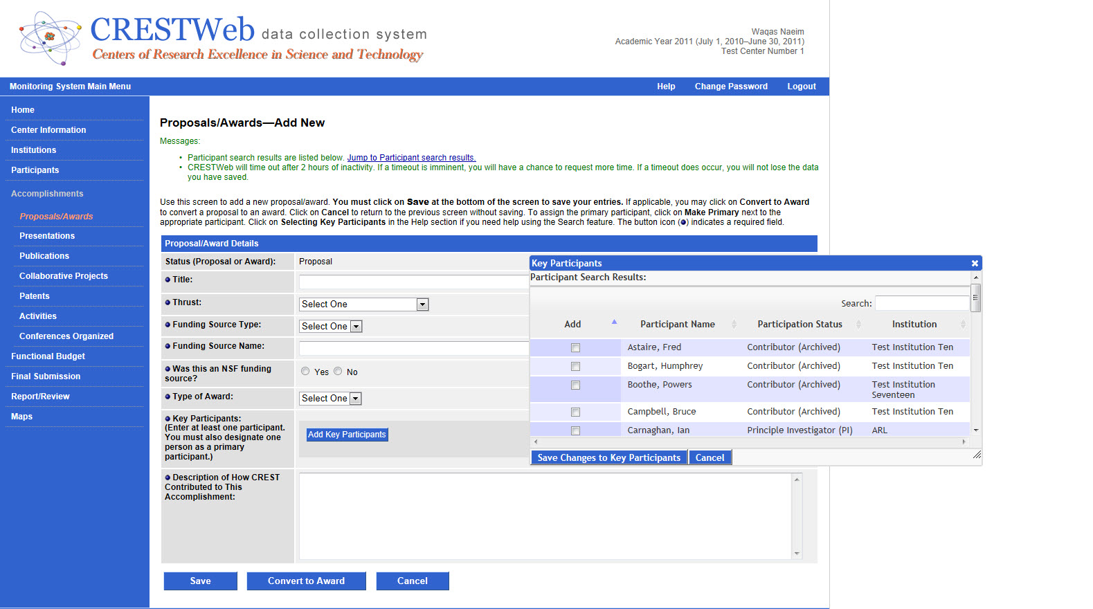Sort by Participation Status column arrows

[858, 325]
